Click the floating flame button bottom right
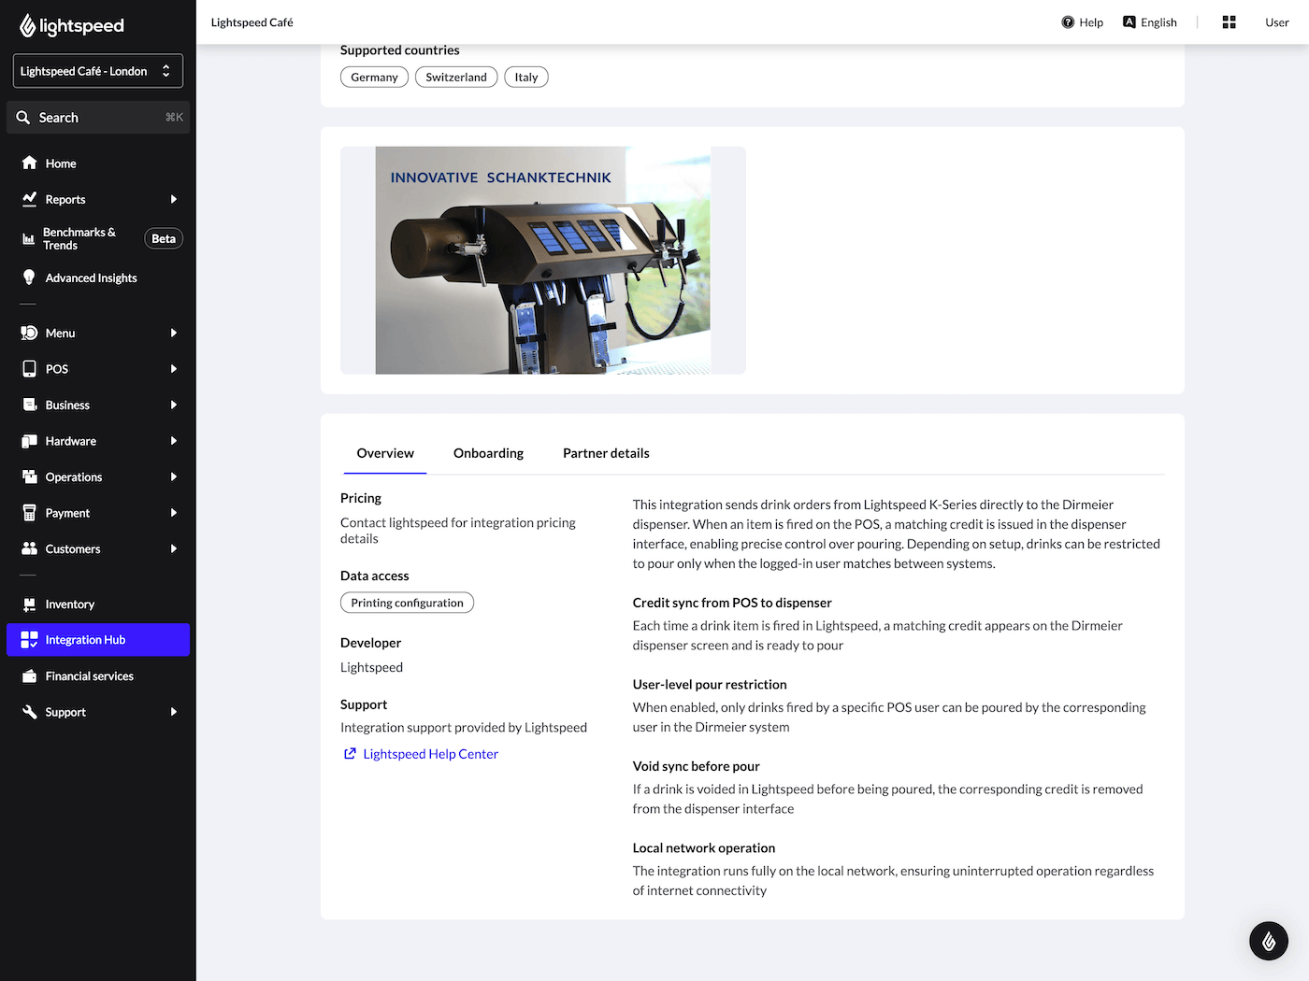The height and width of the screenshot is (981, 1309). coord(1269,941)
